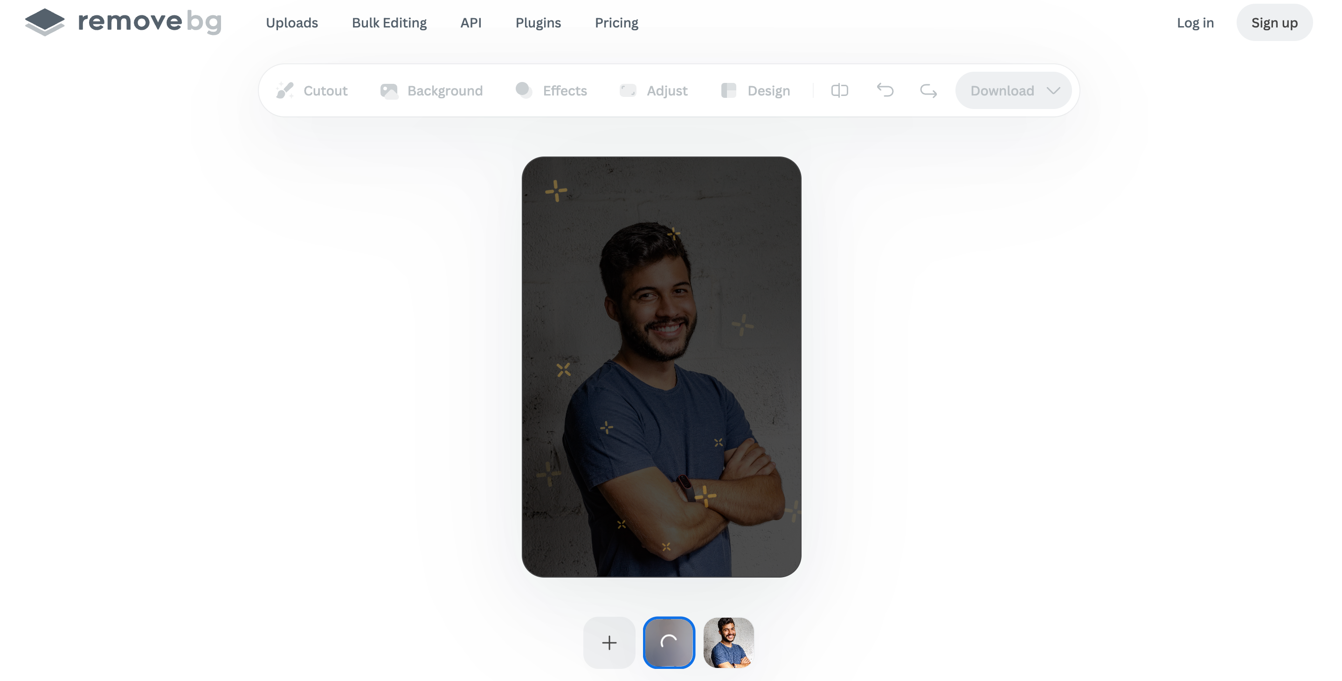Open the Adjust tool
Screen dimensions: 1342x681
[653, 90]
